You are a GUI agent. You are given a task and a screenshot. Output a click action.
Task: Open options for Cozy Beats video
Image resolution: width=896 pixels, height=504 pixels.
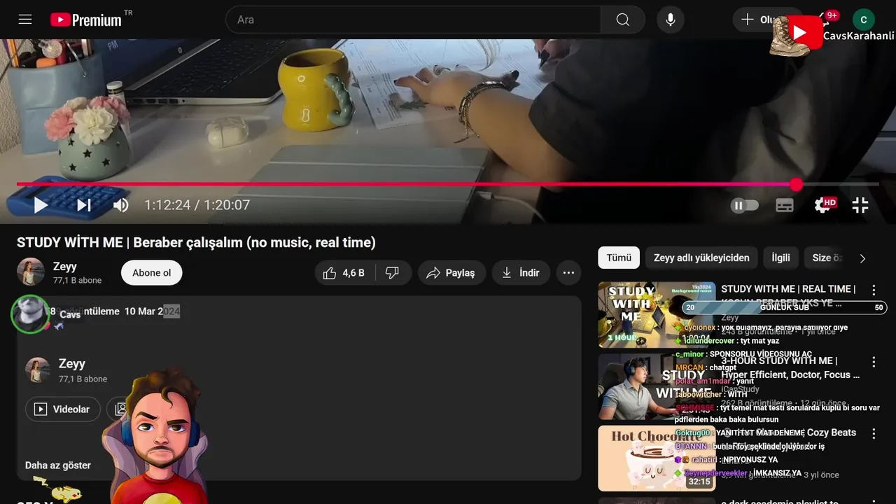[x=874, y=434]
